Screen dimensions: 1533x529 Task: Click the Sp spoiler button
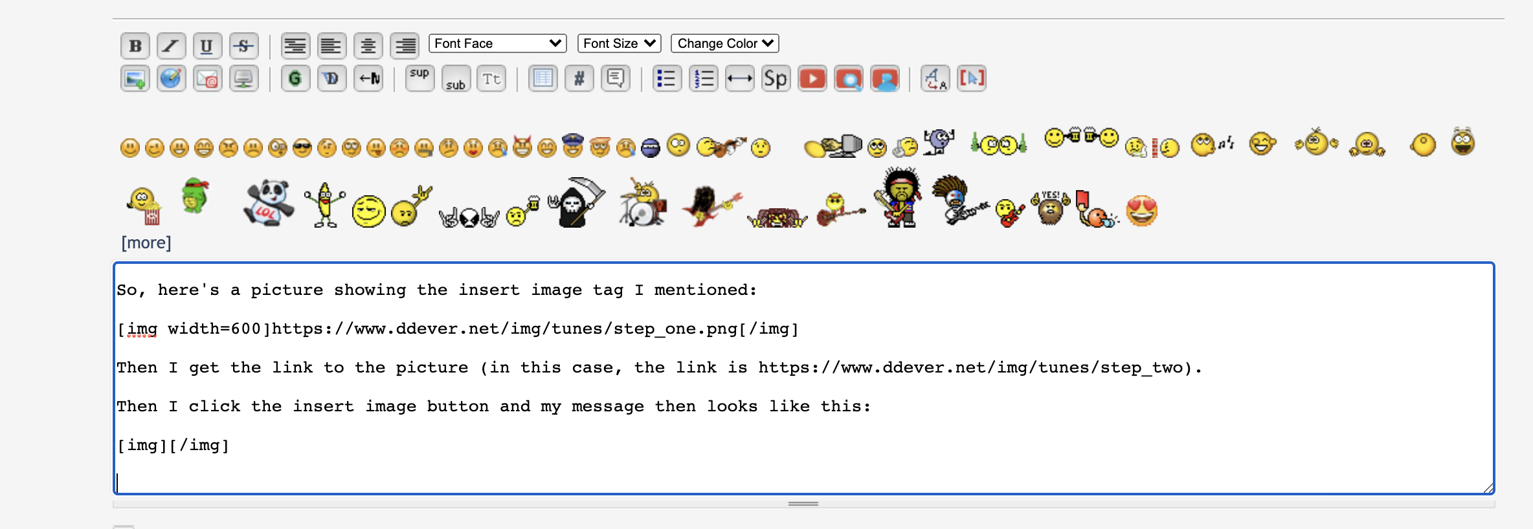tap(776, 79)
